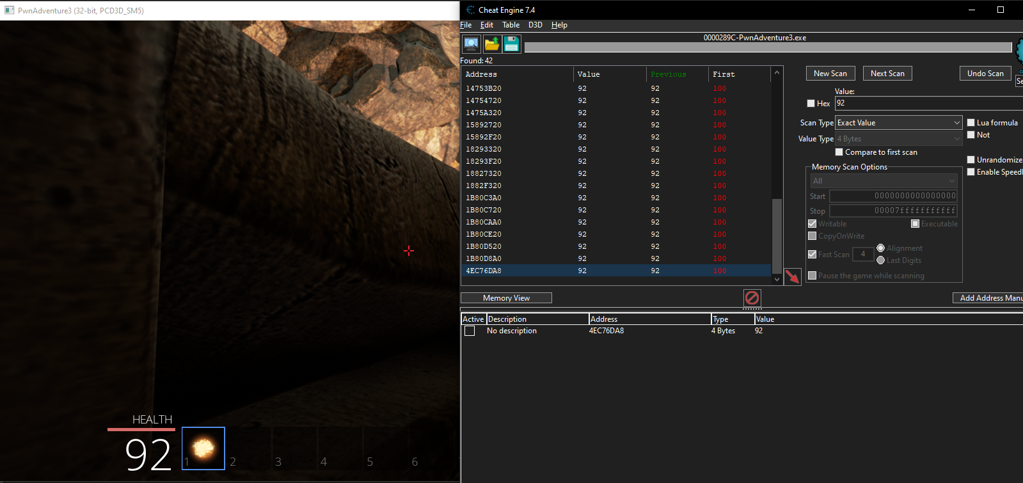Image resolution: width=1023 pixels, height=483 pixels.
Task: Click the results scrollbar up arrow
Action: point(777,72)
